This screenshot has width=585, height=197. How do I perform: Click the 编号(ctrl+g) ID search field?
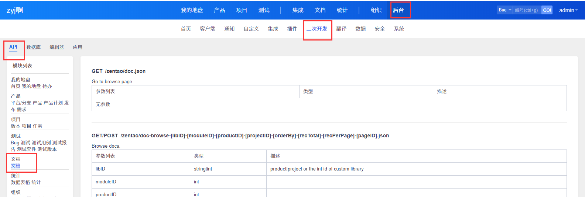527,10
